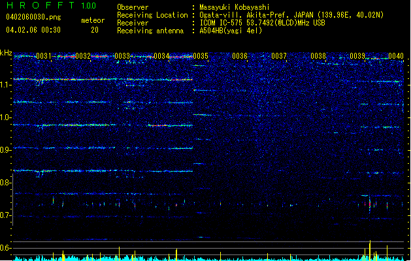This screenshot has height=261, width=411.
Task: Click the red meteor echo near 0039
Action: (x=370, y=204)
